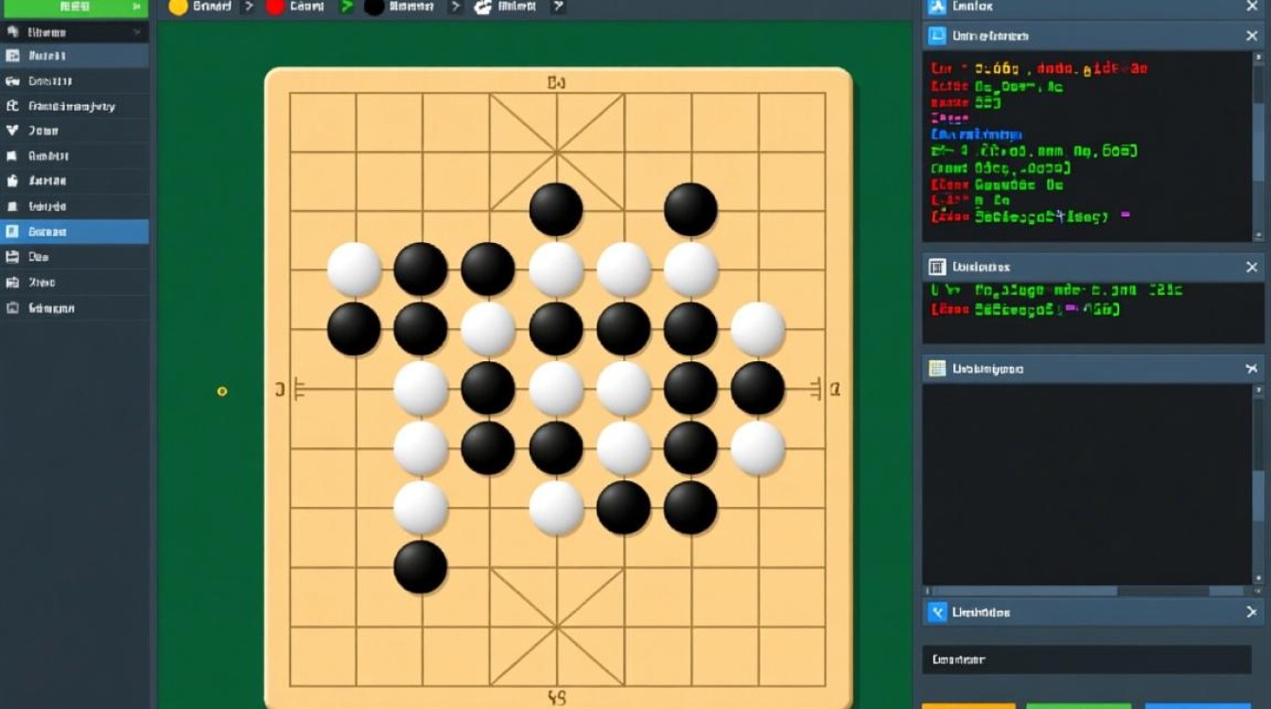Click the Console panel icon at top right

936,7
